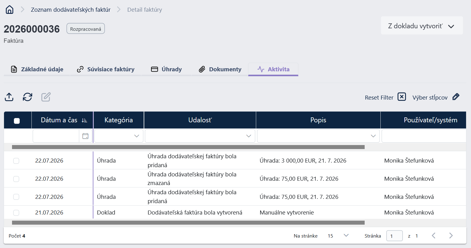
Task: Sort by Kategória column header
Action: click(x=119, y=120)
